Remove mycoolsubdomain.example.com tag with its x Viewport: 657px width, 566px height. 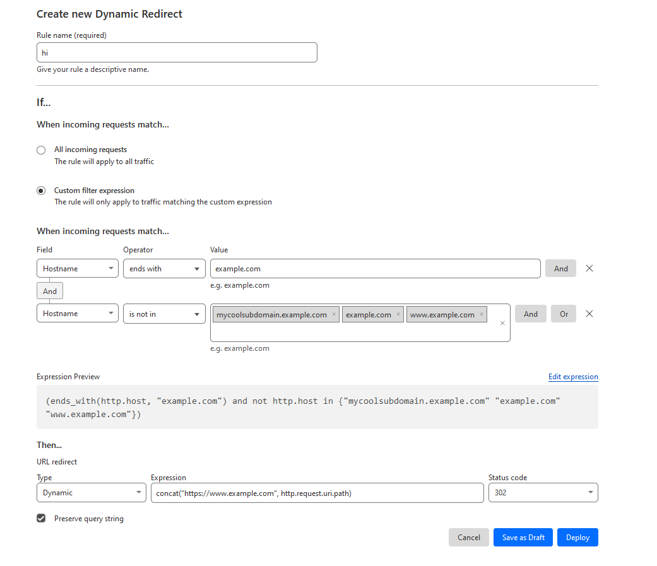(334, 314)
